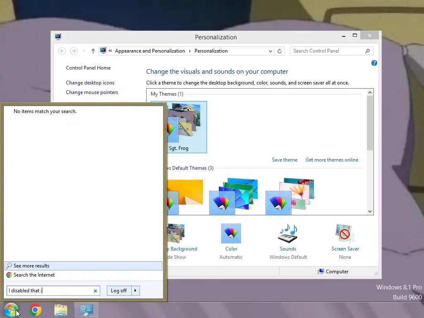This screenshot has height=318, width=424.
Task: Click the Computer status bar item
Action: tap(333, 272)
